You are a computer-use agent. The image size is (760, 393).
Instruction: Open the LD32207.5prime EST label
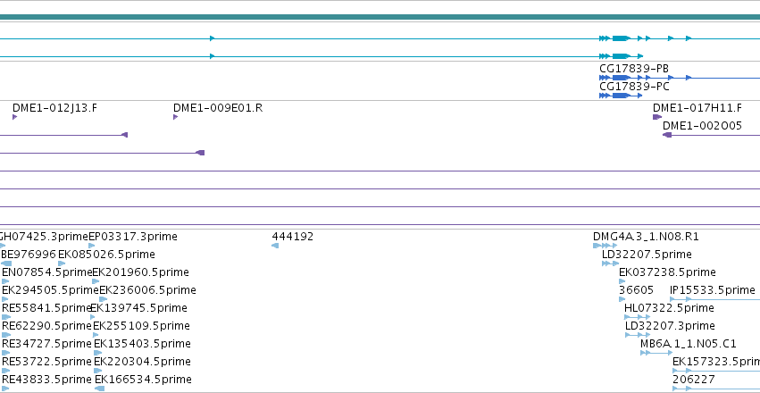[647, 255]
